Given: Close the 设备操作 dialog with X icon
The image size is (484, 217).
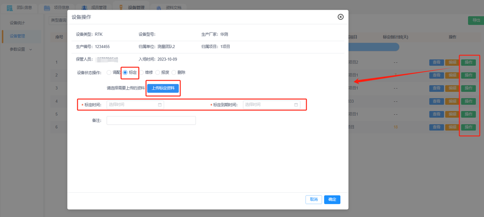Looking at the screenshot, I should [340, 17].
